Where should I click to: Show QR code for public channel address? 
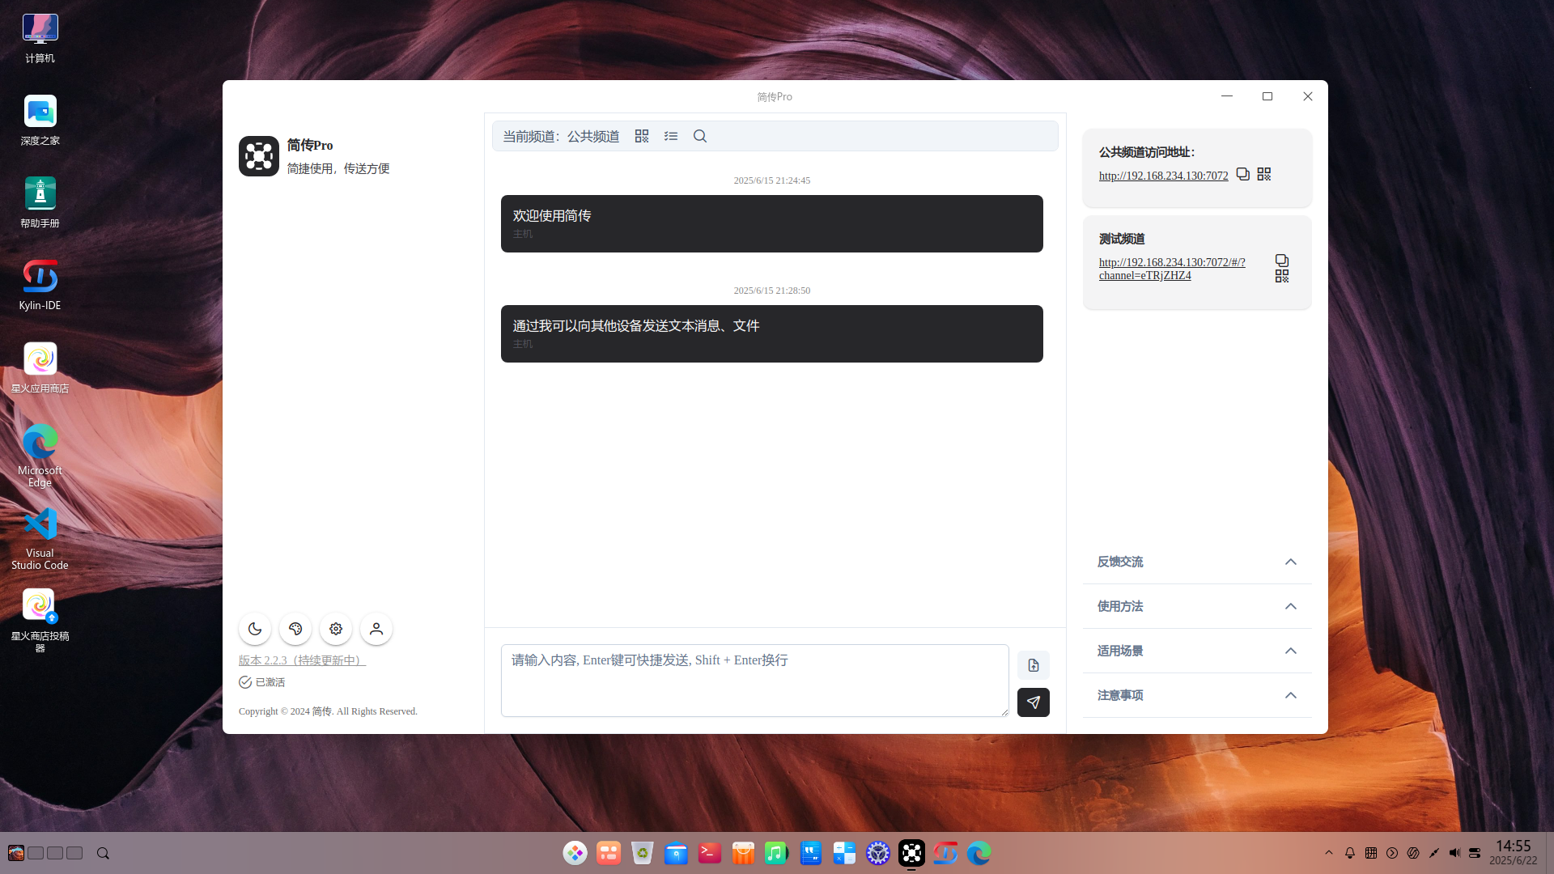1264,174
